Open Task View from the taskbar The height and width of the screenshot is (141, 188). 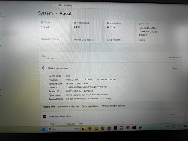[x=83, y=129]
